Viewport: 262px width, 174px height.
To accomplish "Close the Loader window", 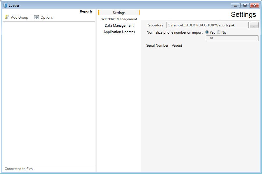I will [254, 6].
